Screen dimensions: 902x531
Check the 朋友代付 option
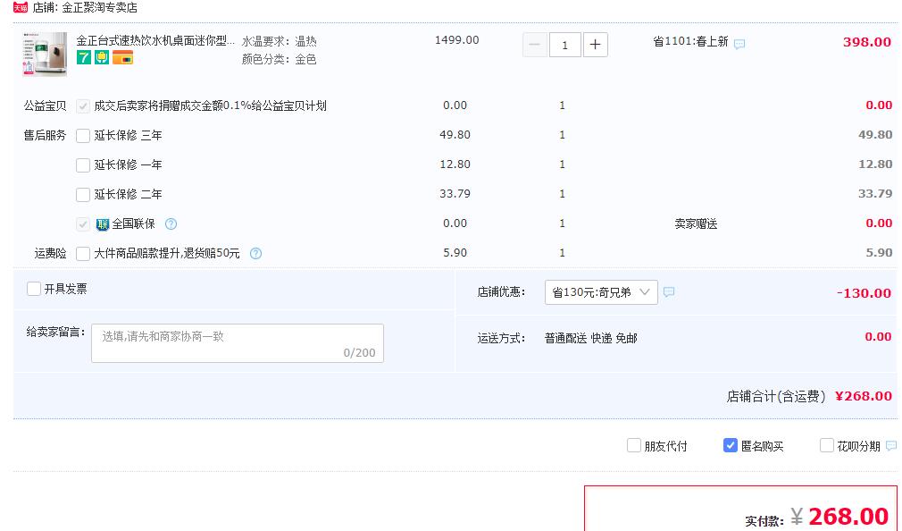[x=634, y=445]
